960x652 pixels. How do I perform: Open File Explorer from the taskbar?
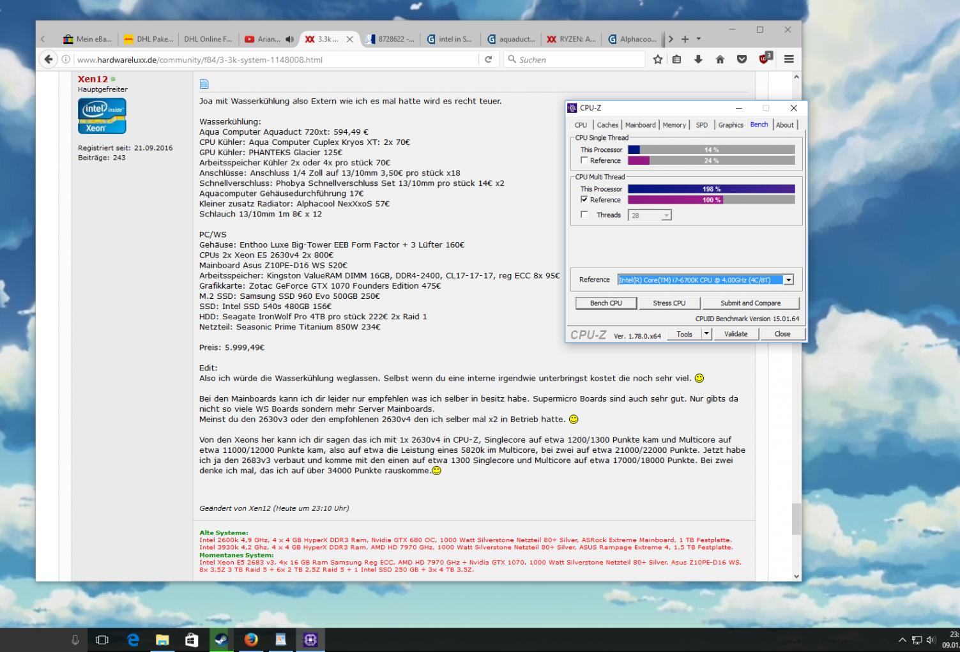pos(162,639)
